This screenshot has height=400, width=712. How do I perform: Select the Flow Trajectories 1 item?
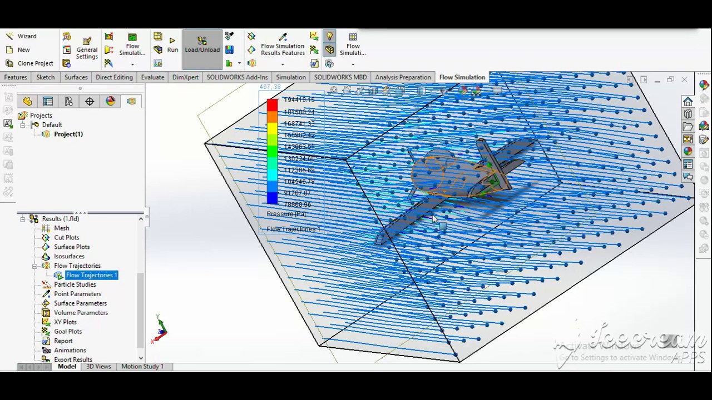92,276
